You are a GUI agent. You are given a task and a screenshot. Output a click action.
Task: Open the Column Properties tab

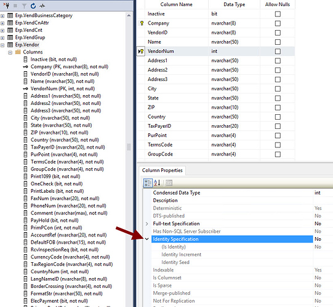[x=162, y=170]
